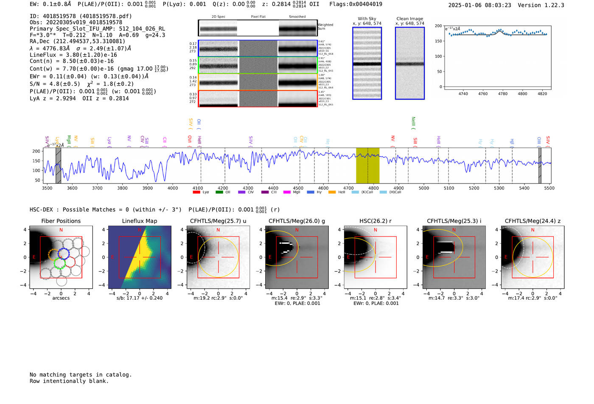Click the green OII legend swatch
The height and width of the screenshot is (404, 594).
point(219,192)
